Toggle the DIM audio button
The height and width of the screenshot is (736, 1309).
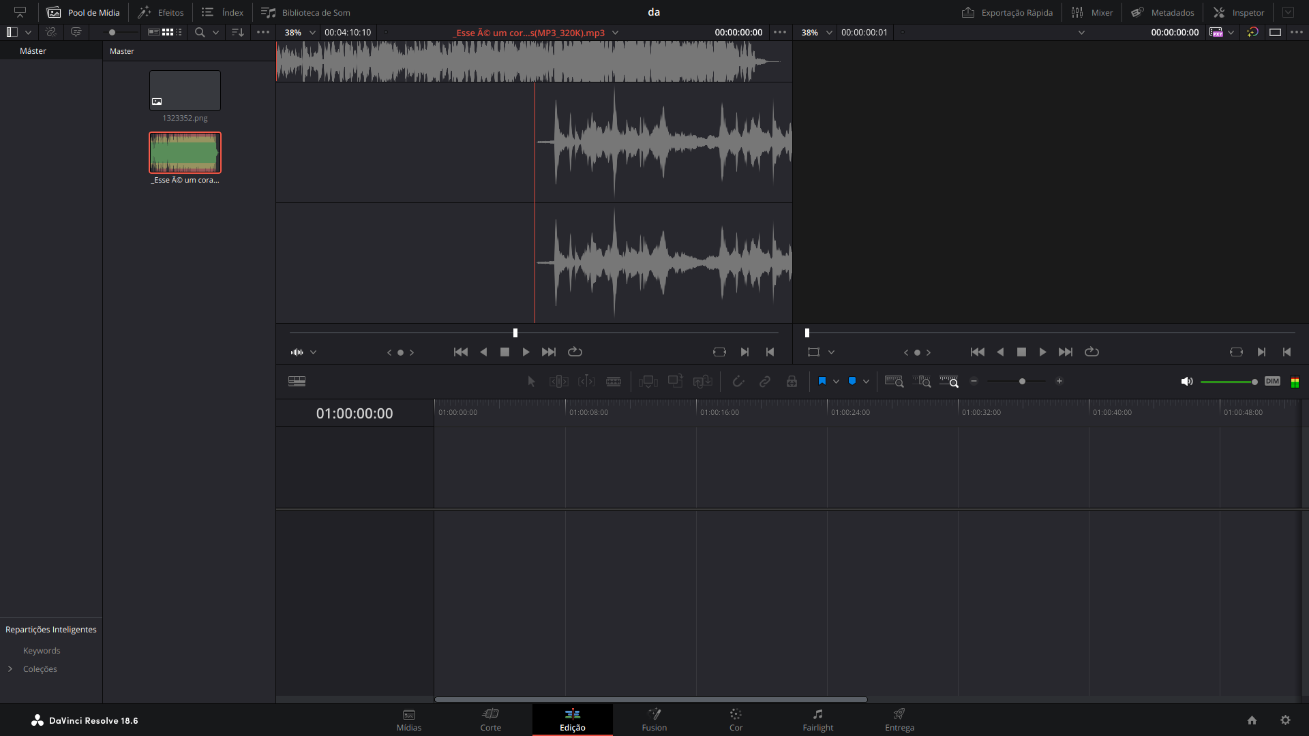(x=1272, y=382)
